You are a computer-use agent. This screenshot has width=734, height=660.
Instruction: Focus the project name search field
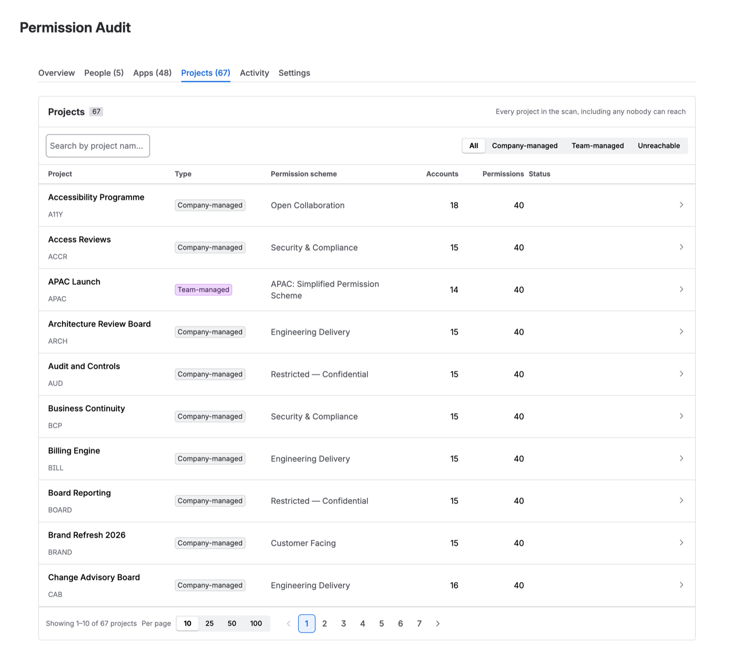coord(98,146)
